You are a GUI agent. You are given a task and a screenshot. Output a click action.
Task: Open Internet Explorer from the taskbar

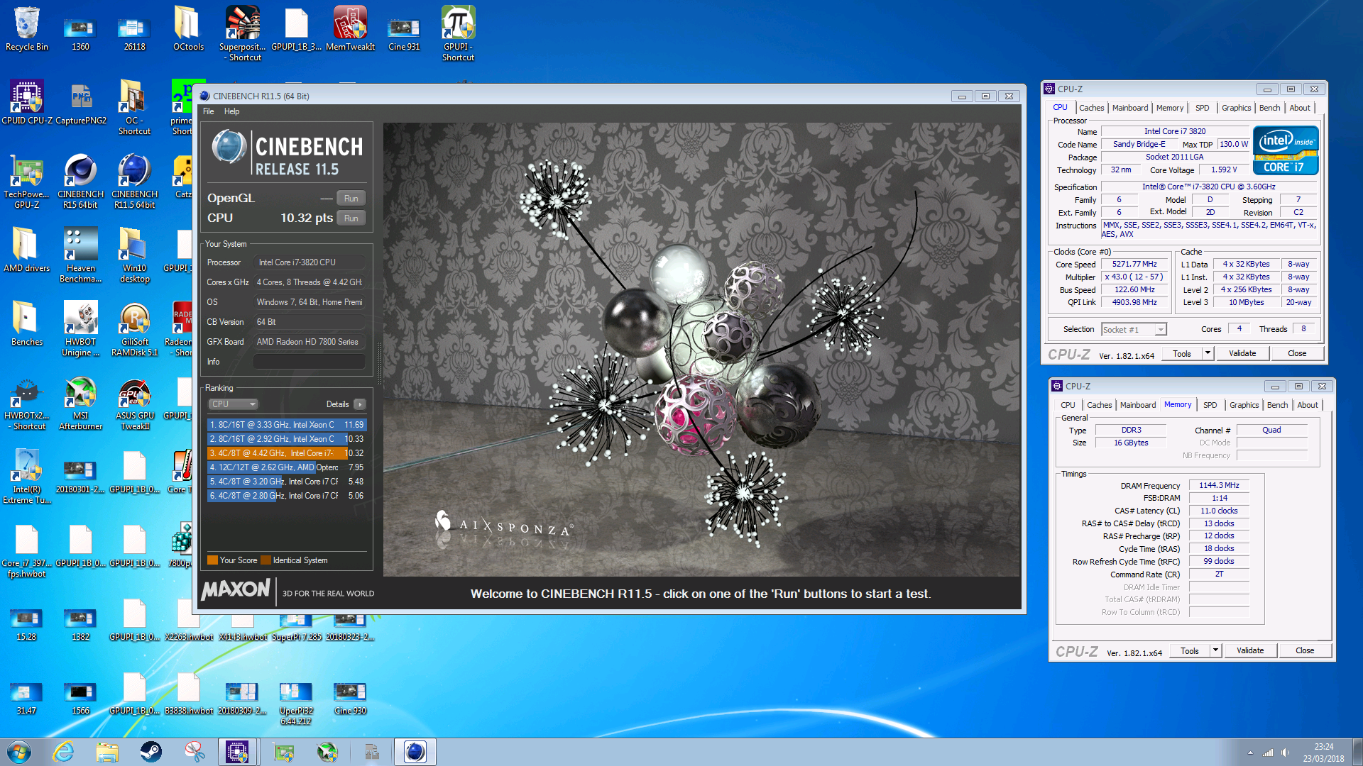point(64,752)
